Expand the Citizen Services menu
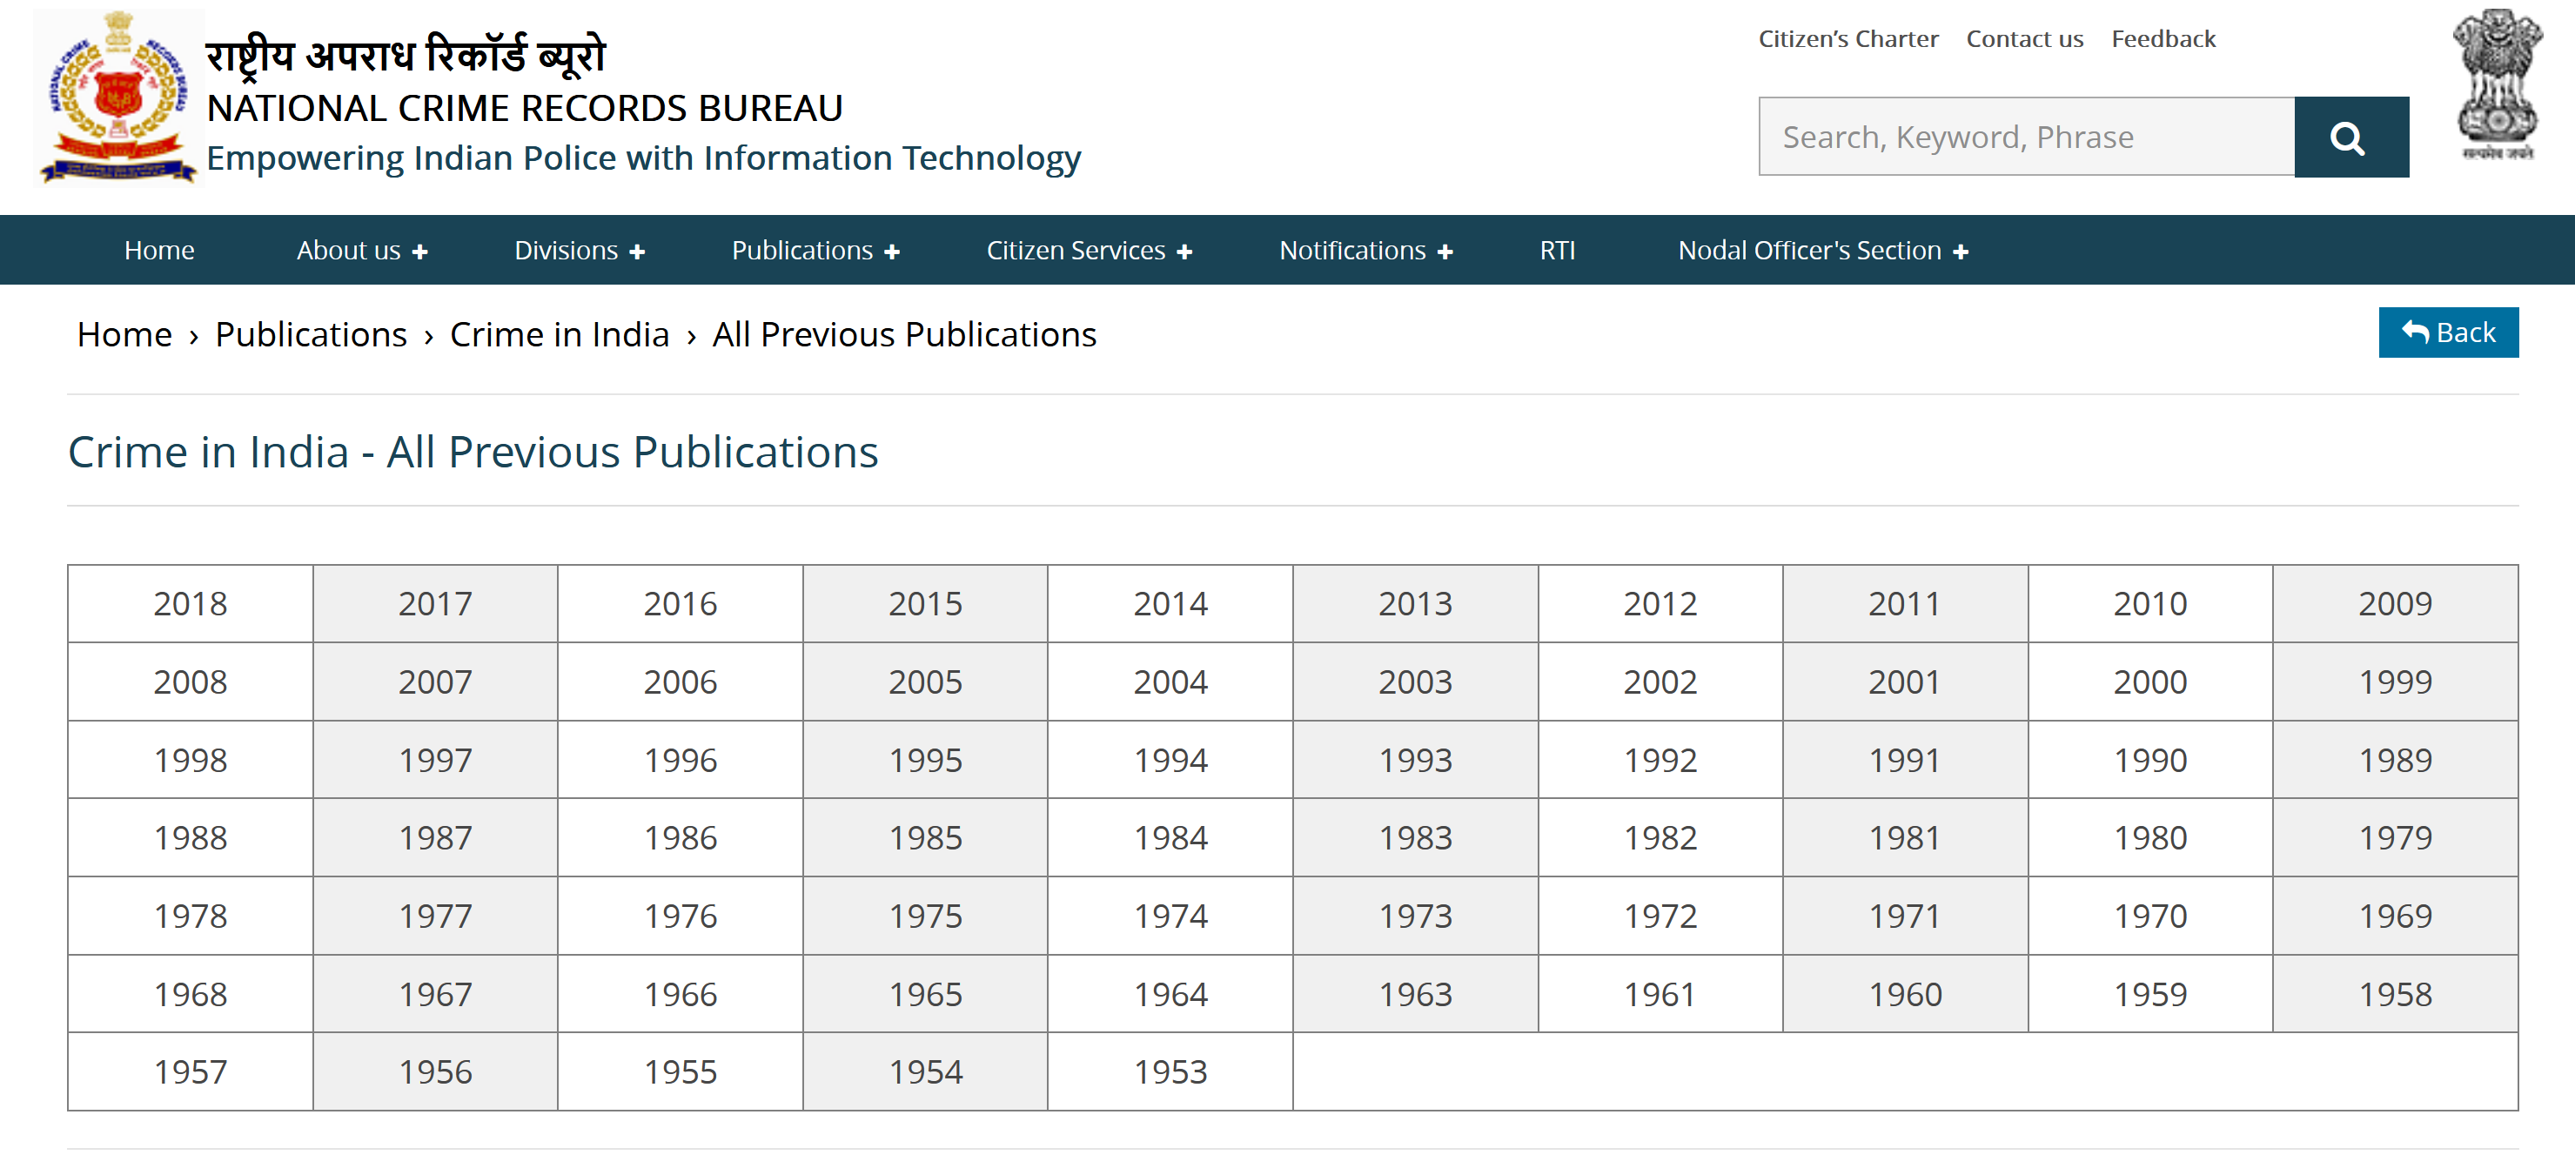The image size is (2575, 1155). pos(1088,250)
